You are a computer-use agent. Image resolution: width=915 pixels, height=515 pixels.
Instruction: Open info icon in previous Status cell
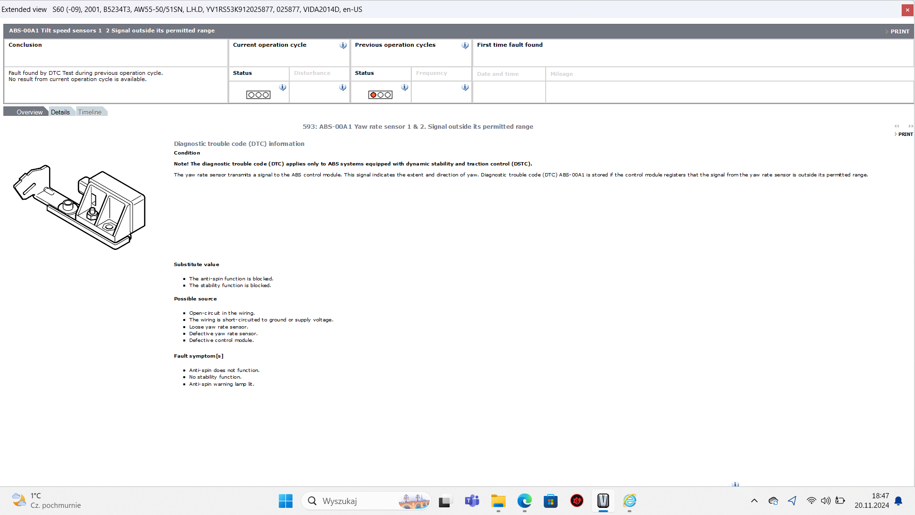click(x=405, y=87)
